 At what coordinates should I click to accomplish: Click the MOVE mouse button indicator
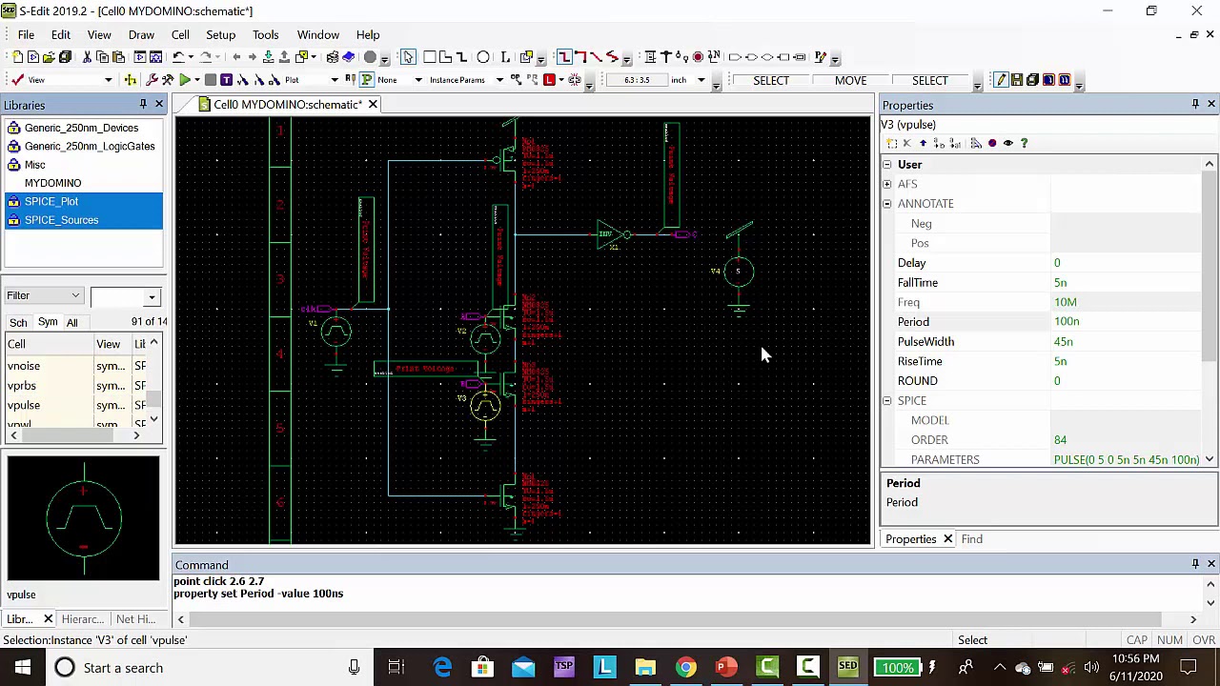tap(850, 80)
